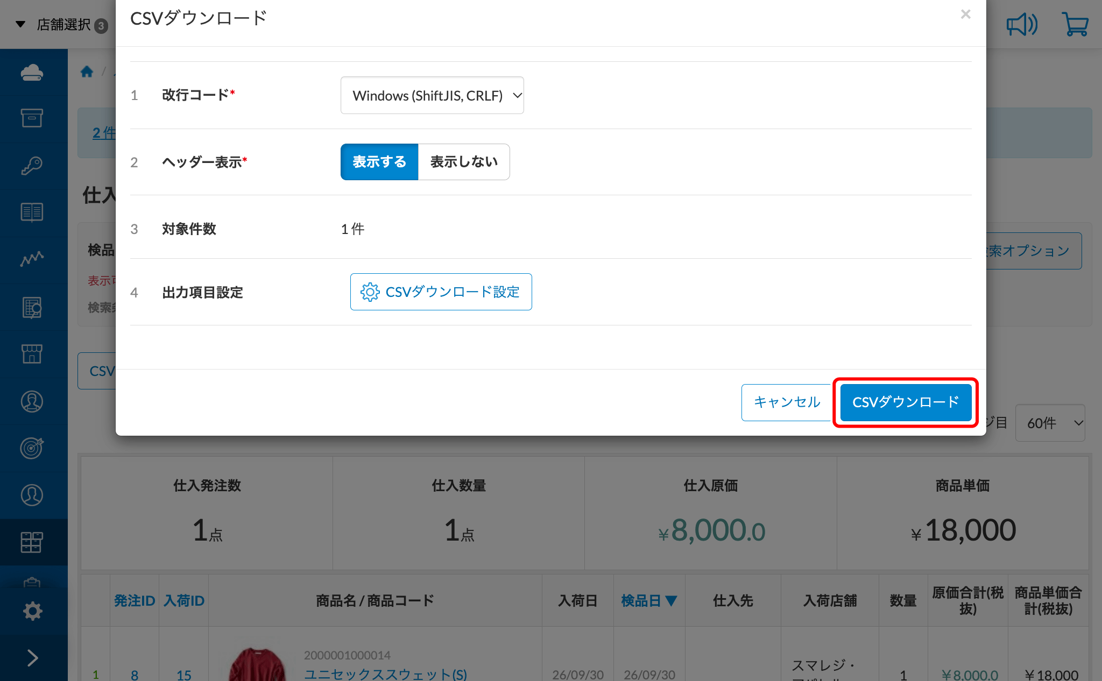Open the storefront icon in sidebar
Image resolution: width=1102 pixels, height=681 pixels.
[x=32, y=353]
